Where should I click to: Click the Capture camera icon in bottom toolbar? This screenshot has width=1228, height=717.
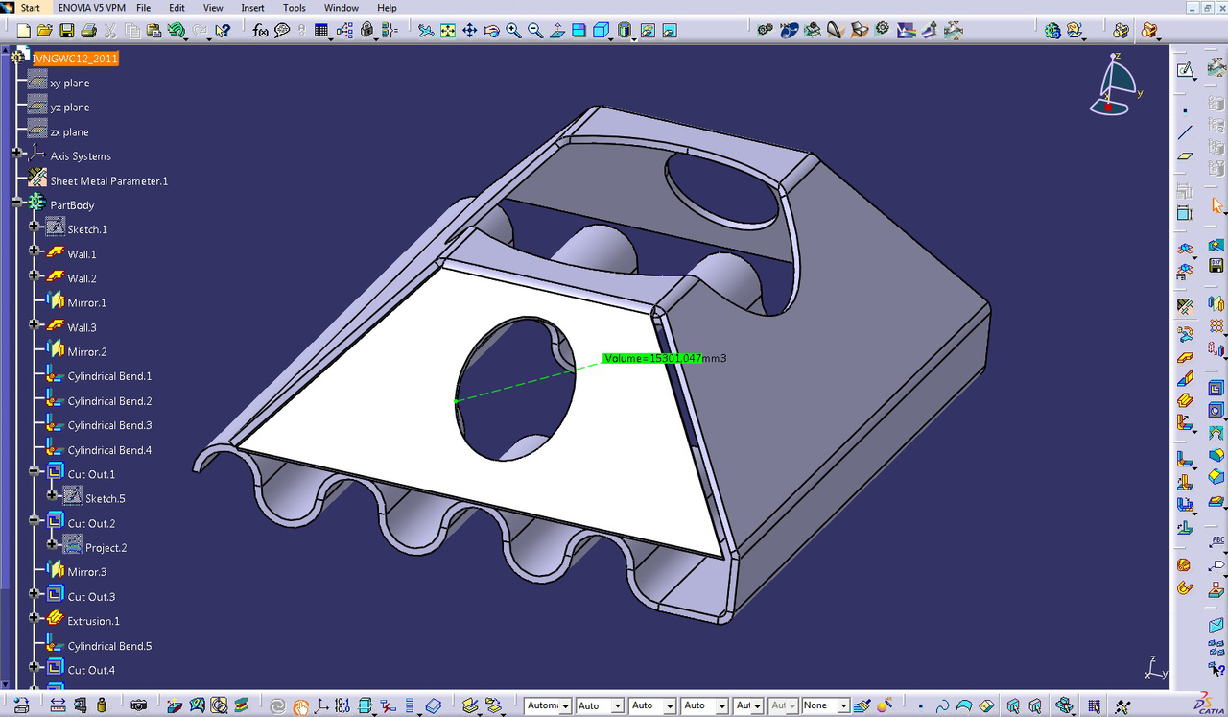pos(139,705)
